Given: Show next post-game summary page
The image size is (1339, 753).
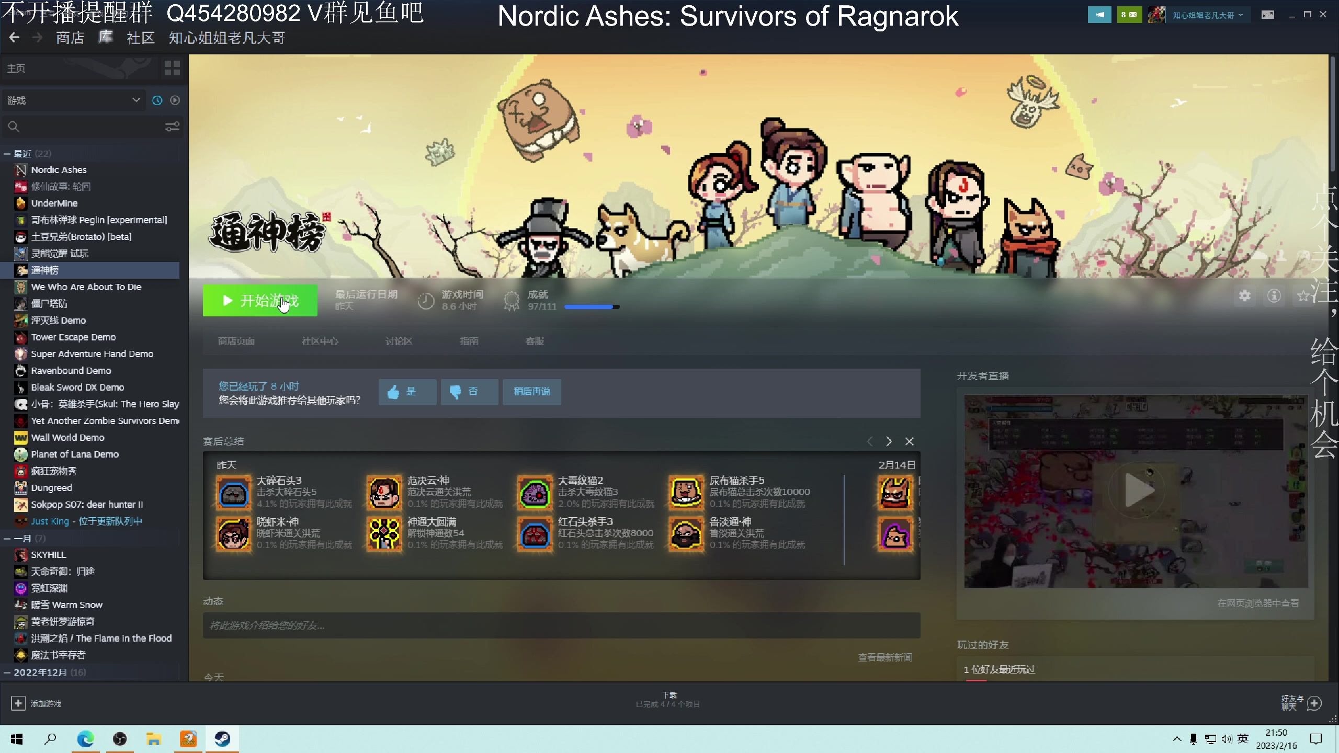Looking at the screenshot, I should point(889,441).
